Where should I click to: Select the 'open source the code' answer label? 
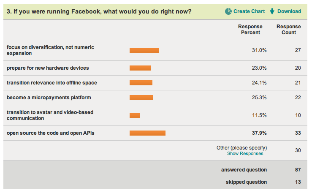pos(51,133)
